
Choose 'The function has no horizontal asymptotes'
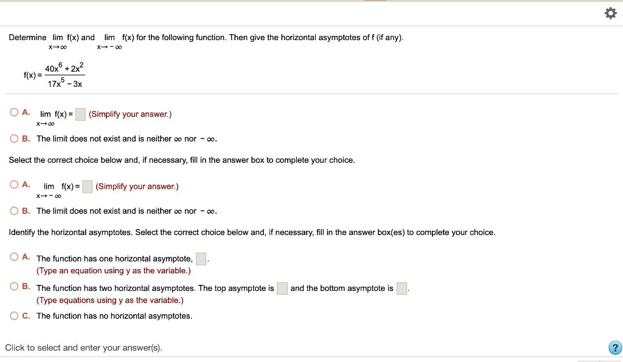[15, 316]
